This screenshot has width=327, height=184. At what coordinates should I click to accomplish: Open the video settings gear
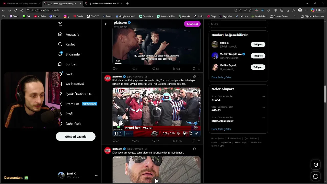tap(184, 133)
